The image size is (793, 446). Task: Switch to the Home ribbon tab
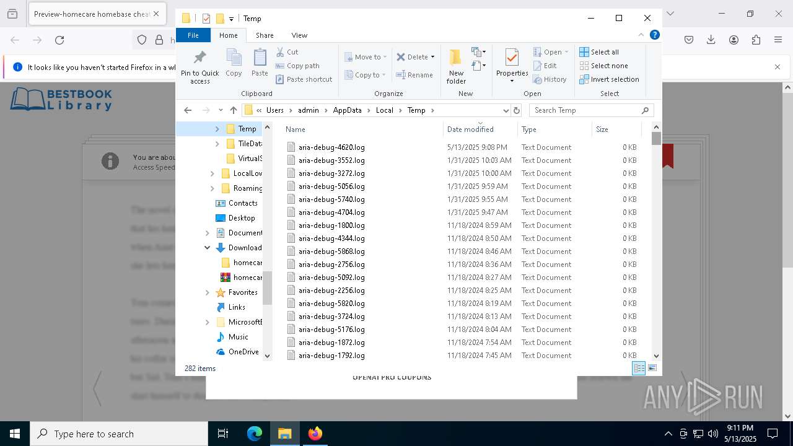pos(229,35)
